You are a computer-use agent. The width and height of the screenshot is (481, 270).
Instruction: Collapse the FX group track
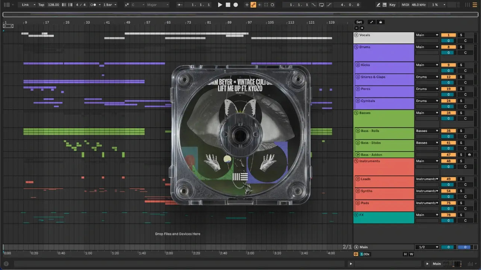coord(356,215)
